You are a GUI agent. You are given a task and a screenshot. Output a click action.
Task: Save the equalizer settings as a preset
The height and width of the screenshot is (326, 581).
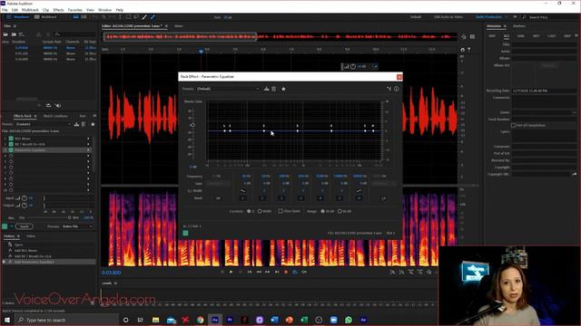coord(266,89)
